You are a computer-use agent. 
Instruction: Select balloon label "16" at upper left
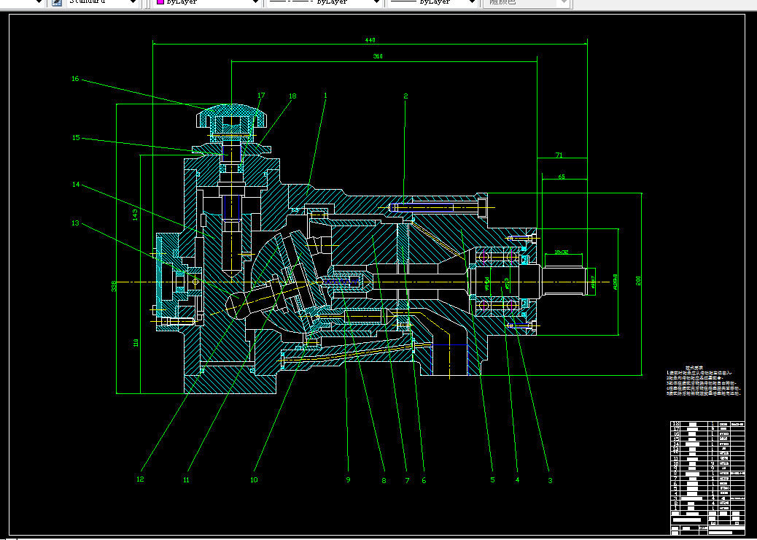click(x=75, y=79)
